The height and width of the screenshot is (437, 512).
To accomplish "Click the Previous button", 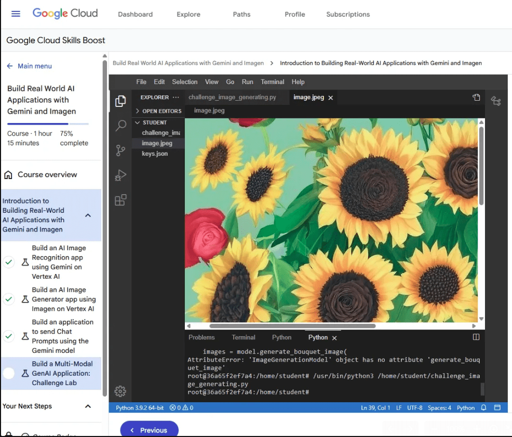I will tap(149, 430).
